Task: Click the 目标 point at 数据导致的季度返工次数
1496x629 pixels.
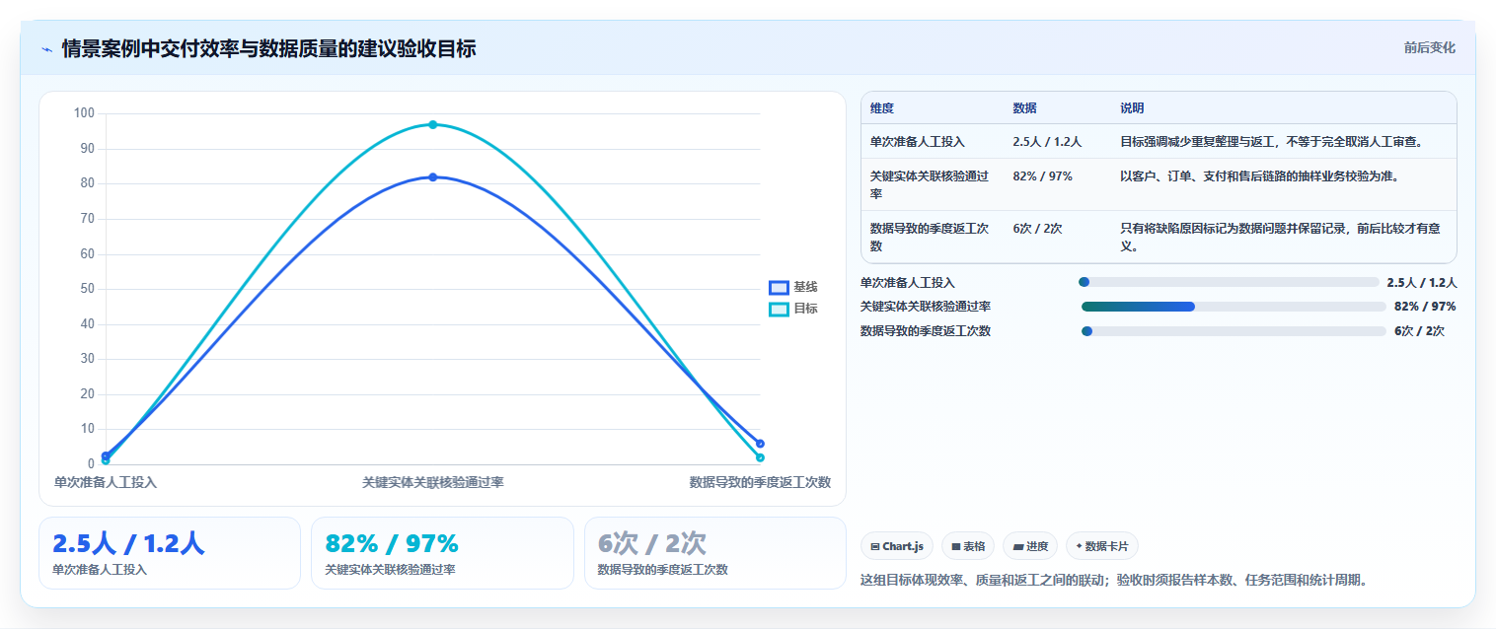Action: [760, 457]
